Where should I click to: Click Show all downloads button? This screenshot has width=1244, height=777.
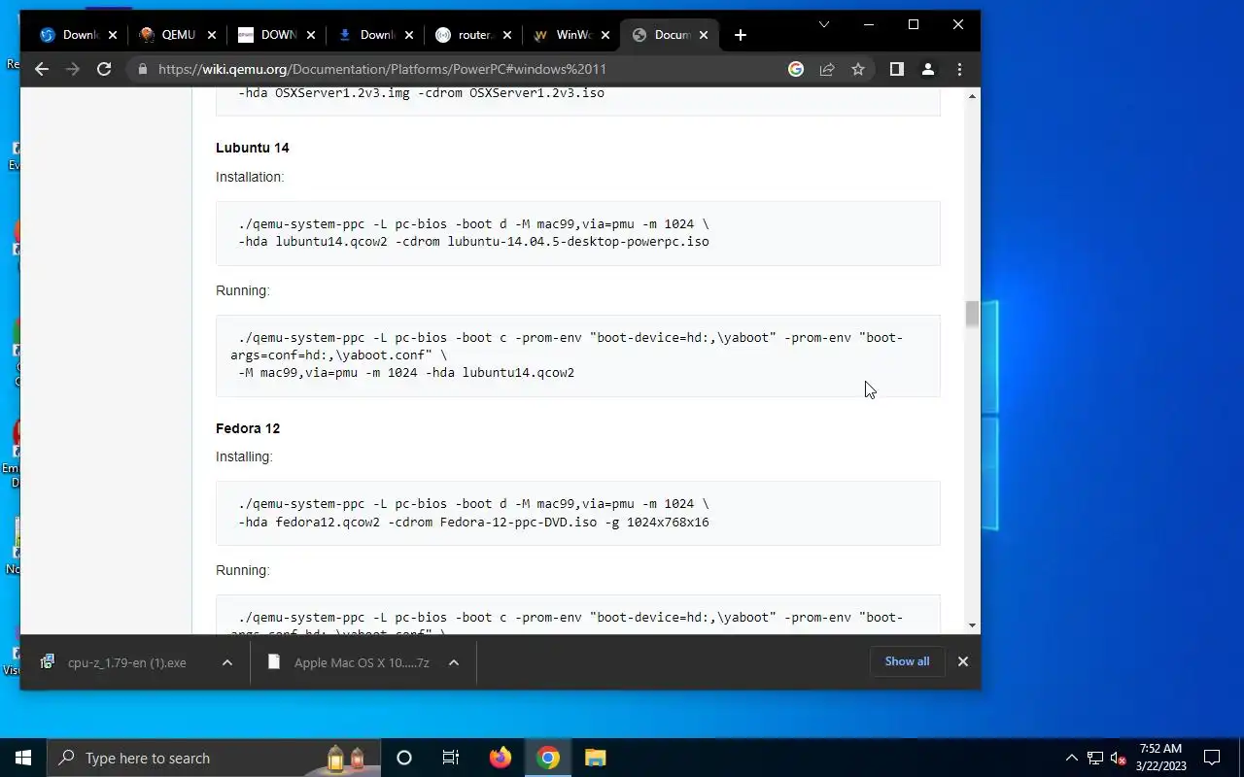[907, 661]
